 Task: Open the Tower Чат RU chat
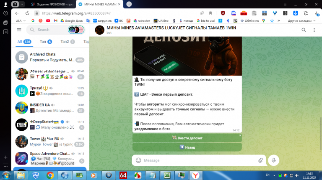click(x=50, y=142)
